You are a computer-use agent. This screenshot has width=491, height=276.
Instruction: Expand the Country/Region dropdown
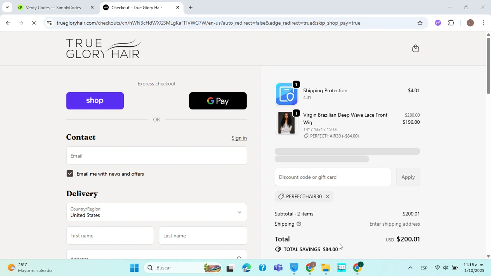pos(156,212)
